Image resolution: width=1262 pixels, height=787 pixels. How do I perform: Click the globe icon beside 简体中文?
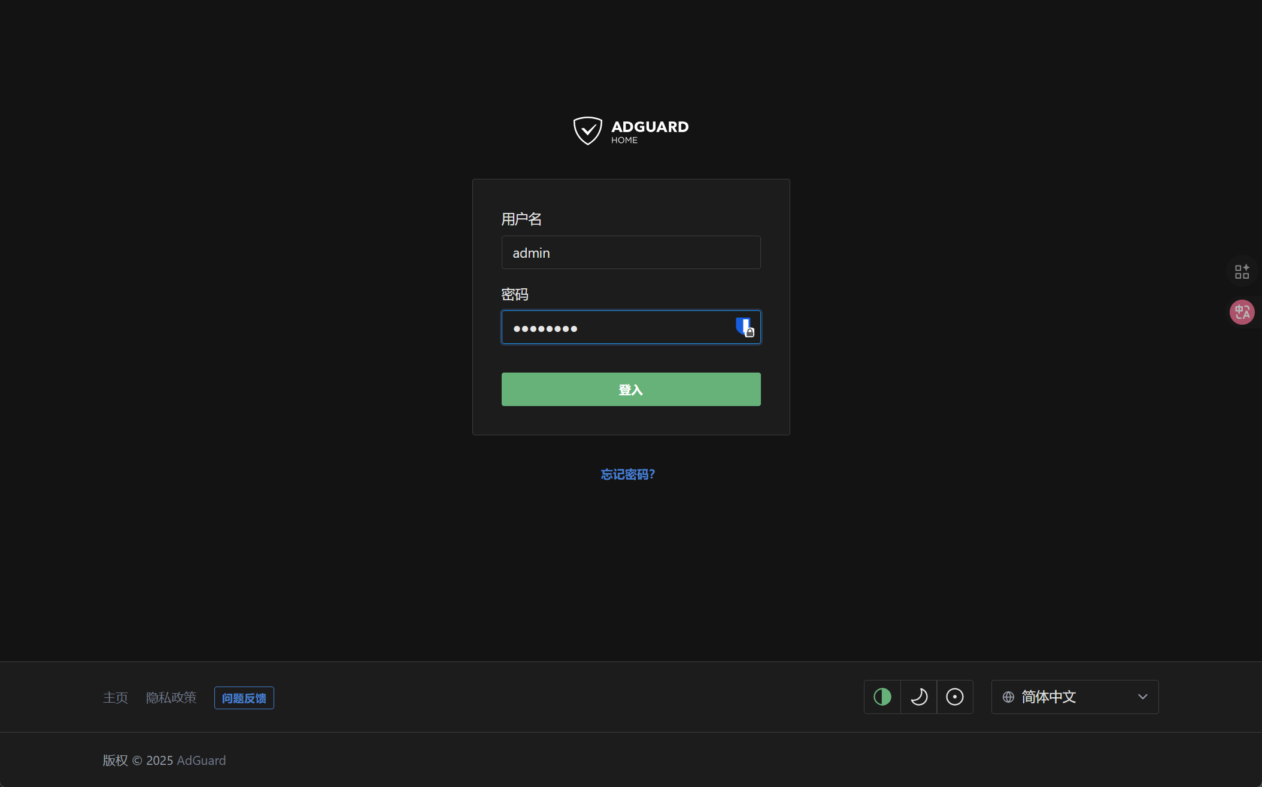click(x=1008, y=697)
